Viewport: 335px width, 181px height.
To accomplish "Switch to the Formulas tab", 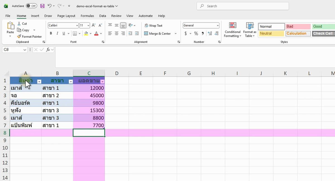I will tap(87, 16).
